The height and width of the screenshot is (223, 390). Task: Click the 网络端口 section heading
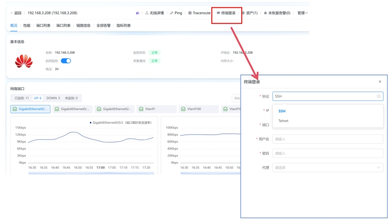click(17, 88)
